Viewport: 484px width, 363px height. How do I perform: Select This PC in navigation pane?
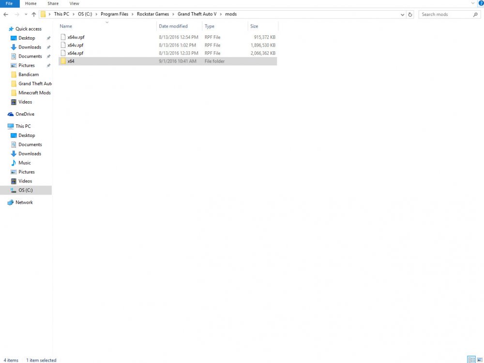pyautogui.click(x=23, y=126)
